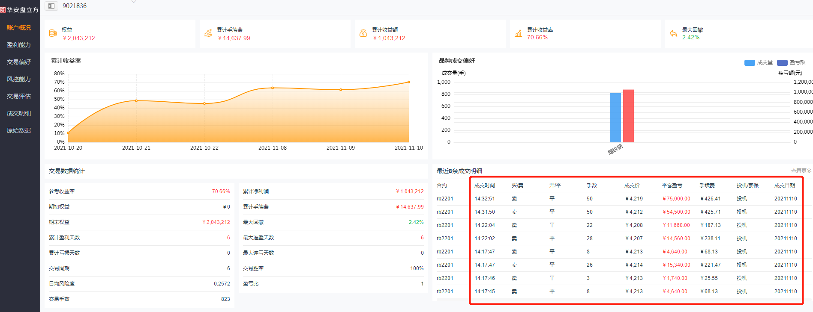Click the 合约 column header
Image resolution: width=813 pixels, height=312 pixels.
(442, 185)
